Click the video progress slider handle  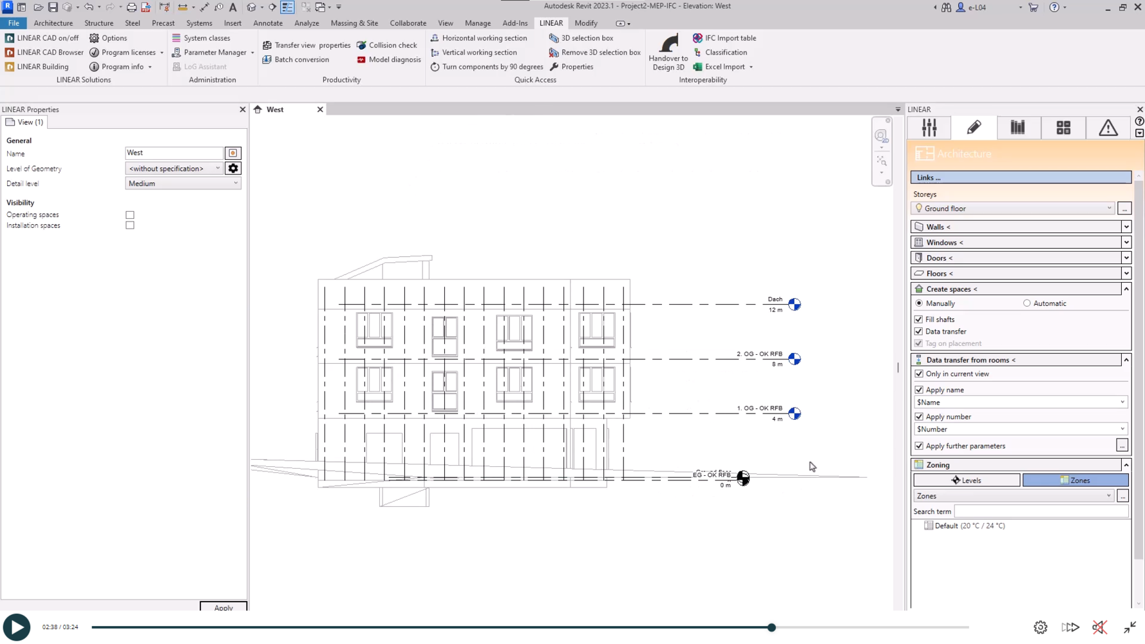[x=771, y=627]
